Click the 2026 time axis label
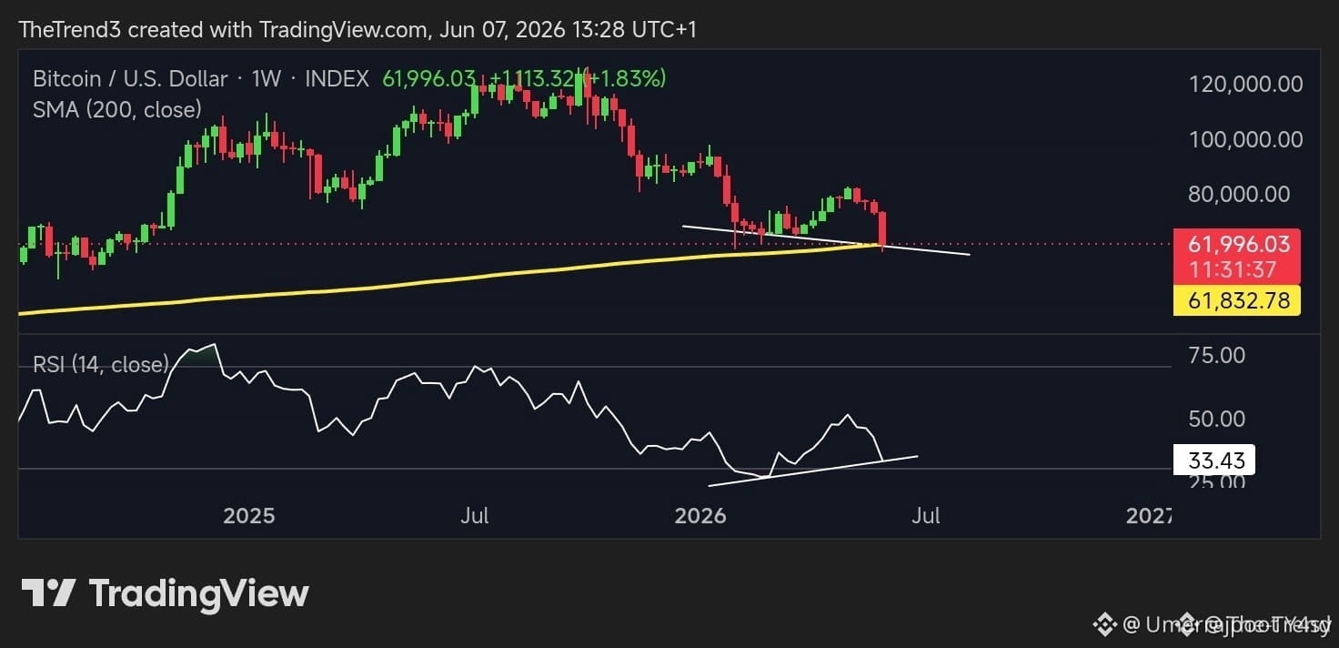Image resolution: width=1339 pixels, height=648 pixels. 700,516
